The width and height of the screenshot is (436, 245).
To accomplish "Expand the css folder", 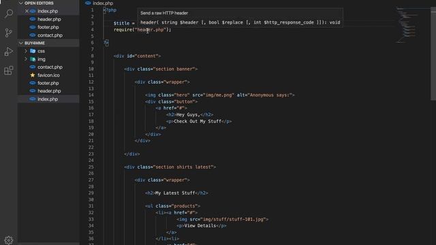I will 26,51.
